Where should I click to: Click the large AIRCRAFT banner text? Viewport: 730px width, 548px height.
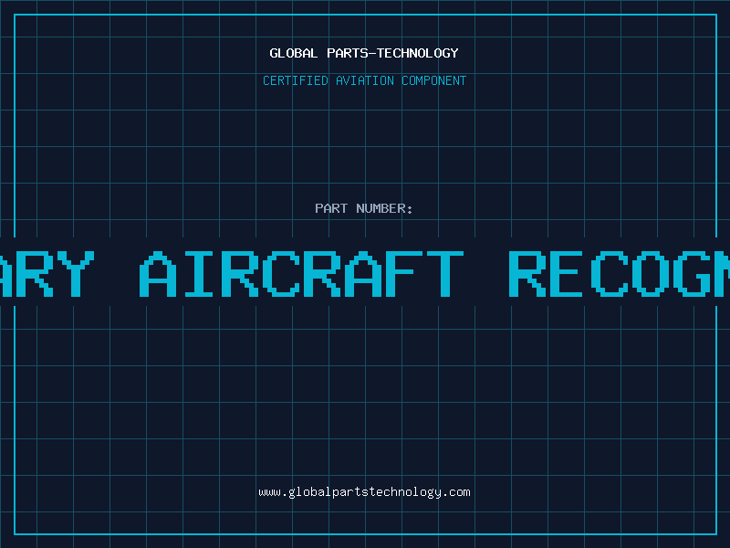click(302, 274)
